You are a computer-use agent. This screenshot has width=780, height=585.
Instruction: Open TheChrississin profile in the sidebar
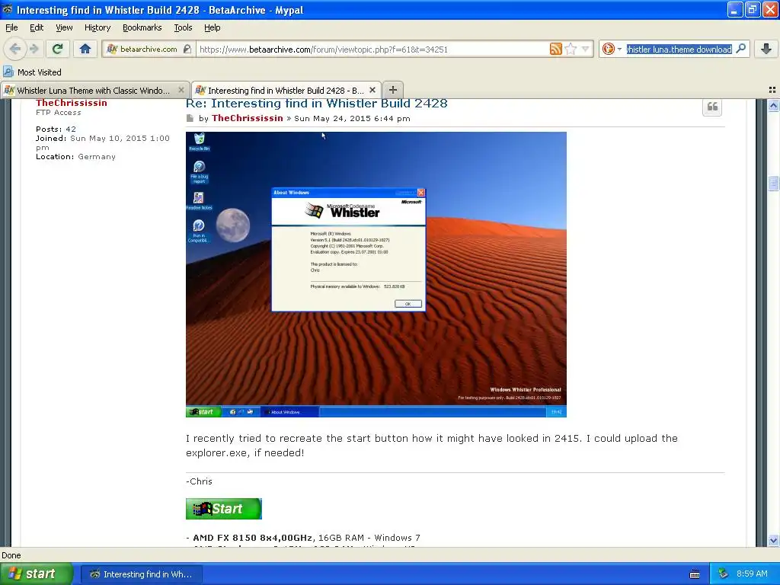tap(71, 103)
